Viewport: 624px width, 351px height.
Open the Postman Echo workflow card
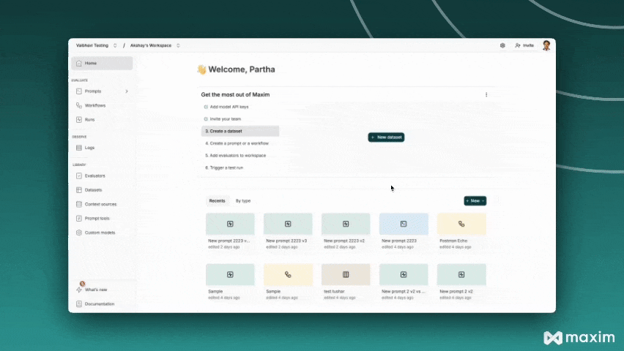coord(461,231)
